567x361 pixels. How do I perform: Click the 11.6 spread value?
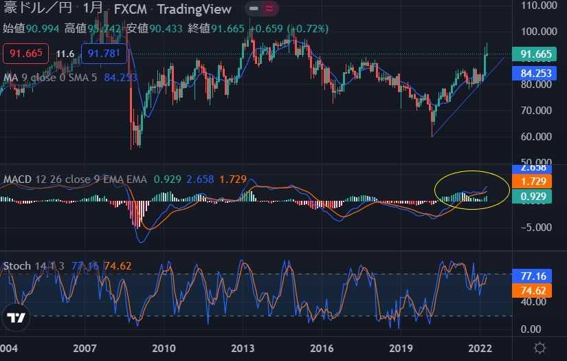pos(65,54)
